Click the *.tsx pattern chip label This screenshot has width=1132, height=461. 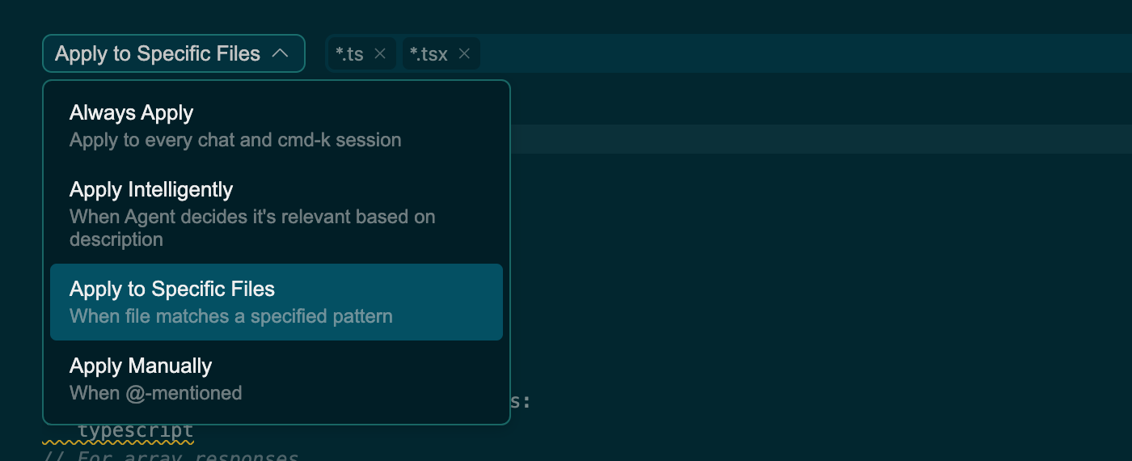click(429, 54)
